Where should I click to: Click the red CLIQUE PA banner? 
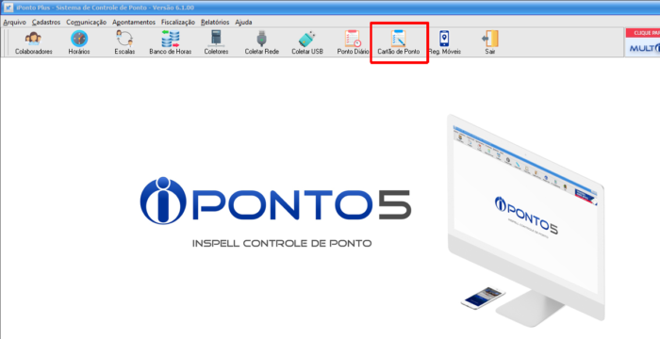coord(643,33)
